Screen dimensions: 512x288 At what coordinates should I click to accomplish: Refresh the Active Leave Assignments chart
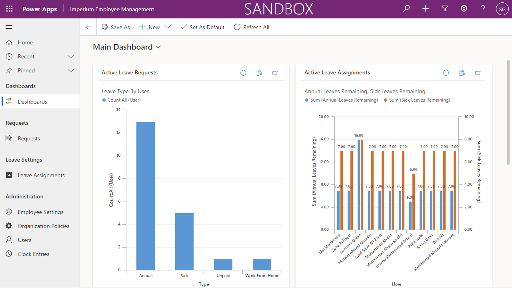coord(446,73)
